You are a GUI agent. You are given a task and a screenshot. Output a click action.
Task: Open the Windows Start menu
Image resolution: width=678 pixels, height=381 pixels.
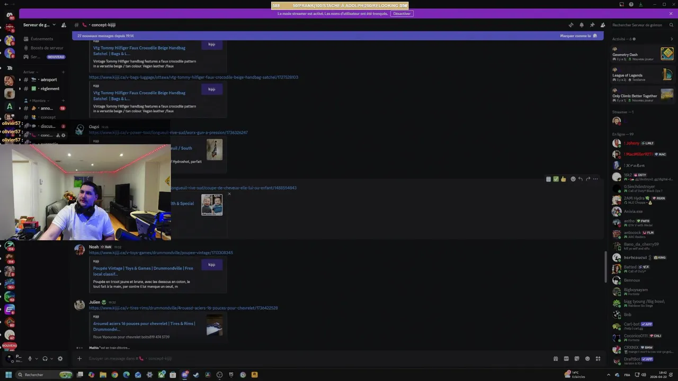pos(8,375)
